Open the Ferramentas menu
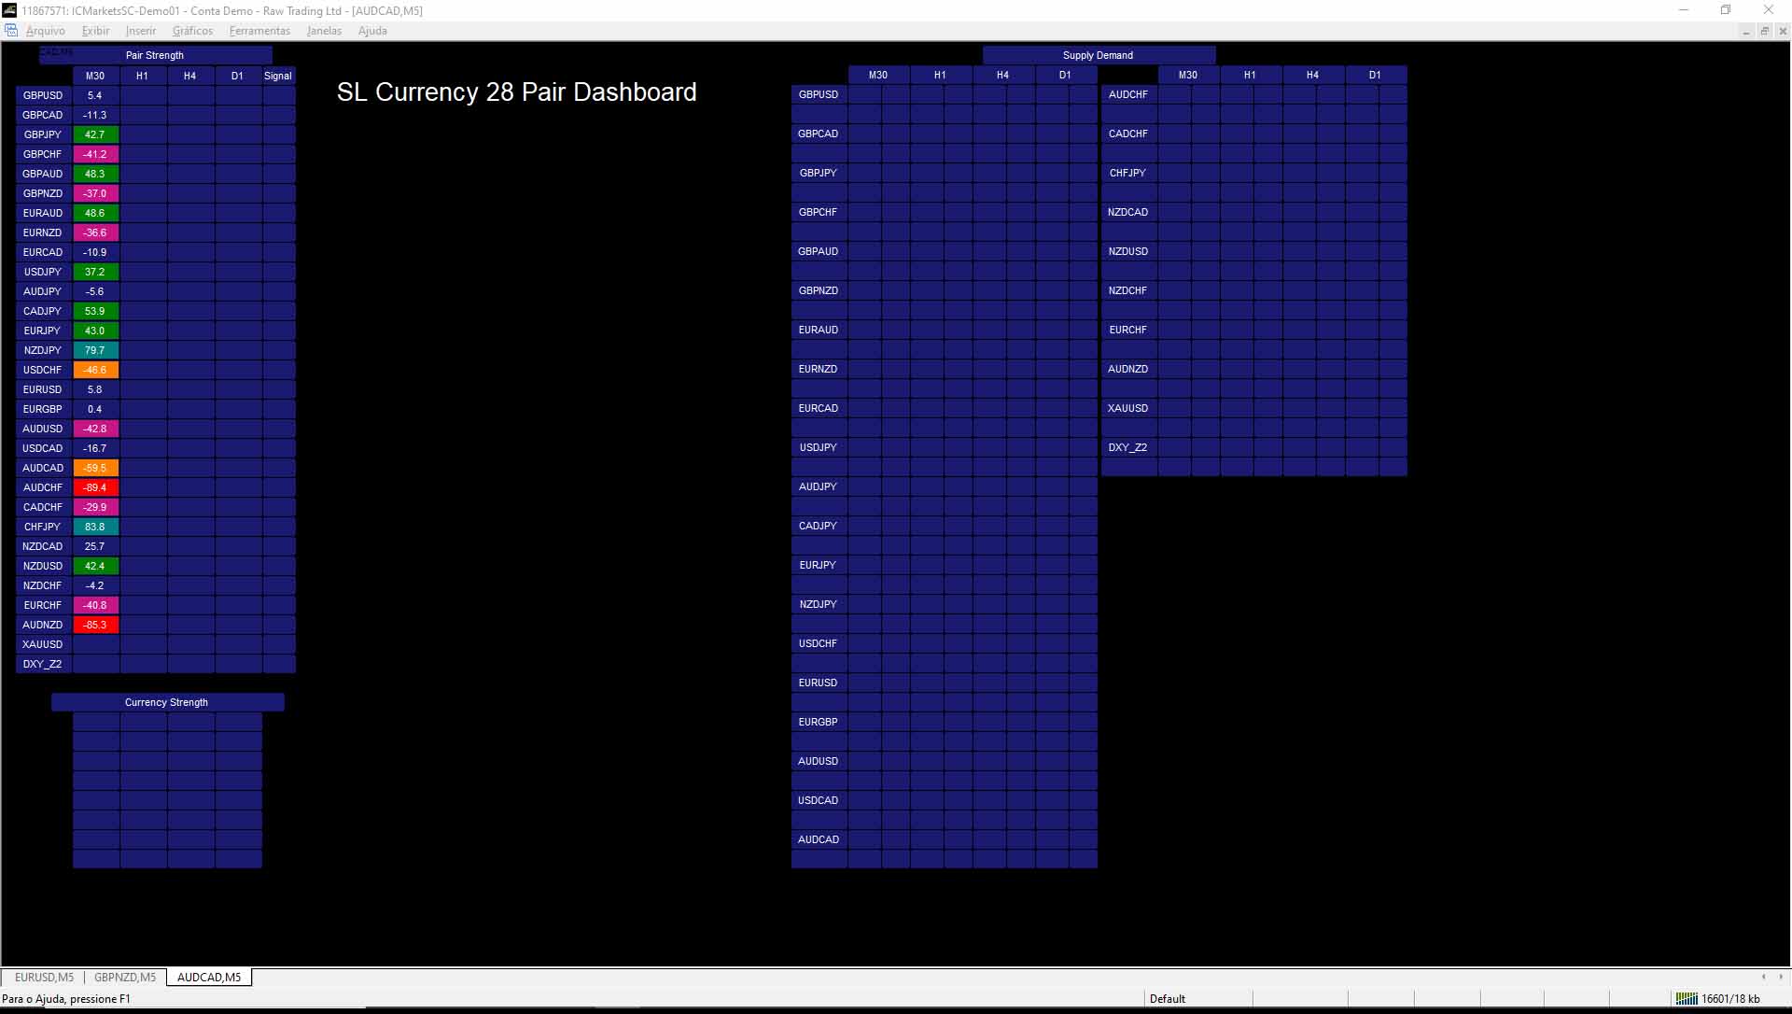 259,31
